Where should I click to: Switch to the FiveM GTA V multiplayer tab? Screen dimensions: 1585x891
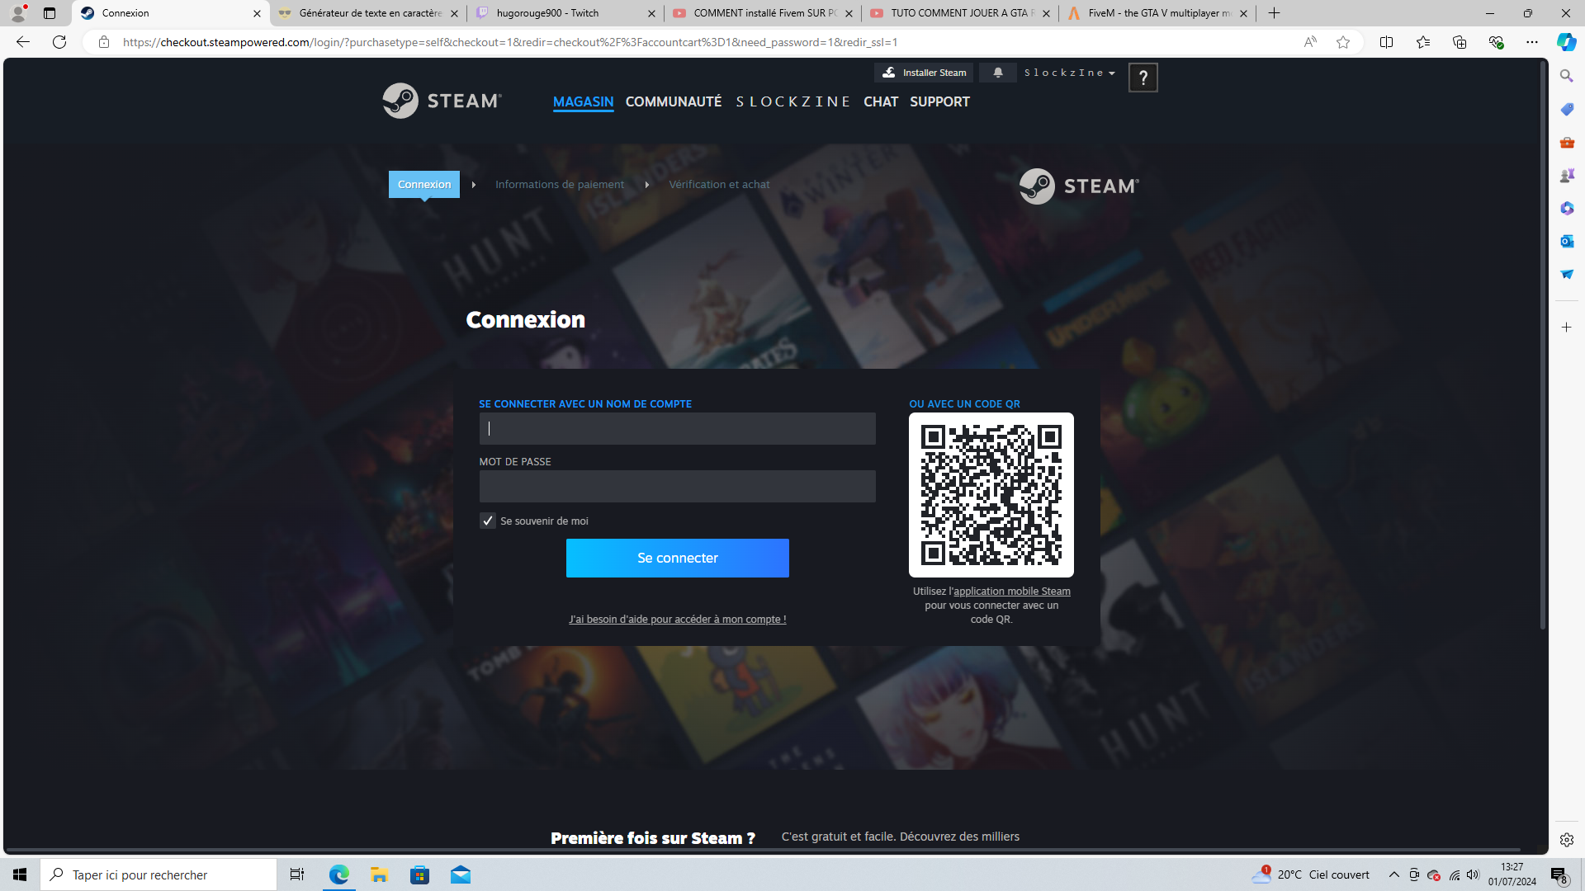click(1157, 13)
